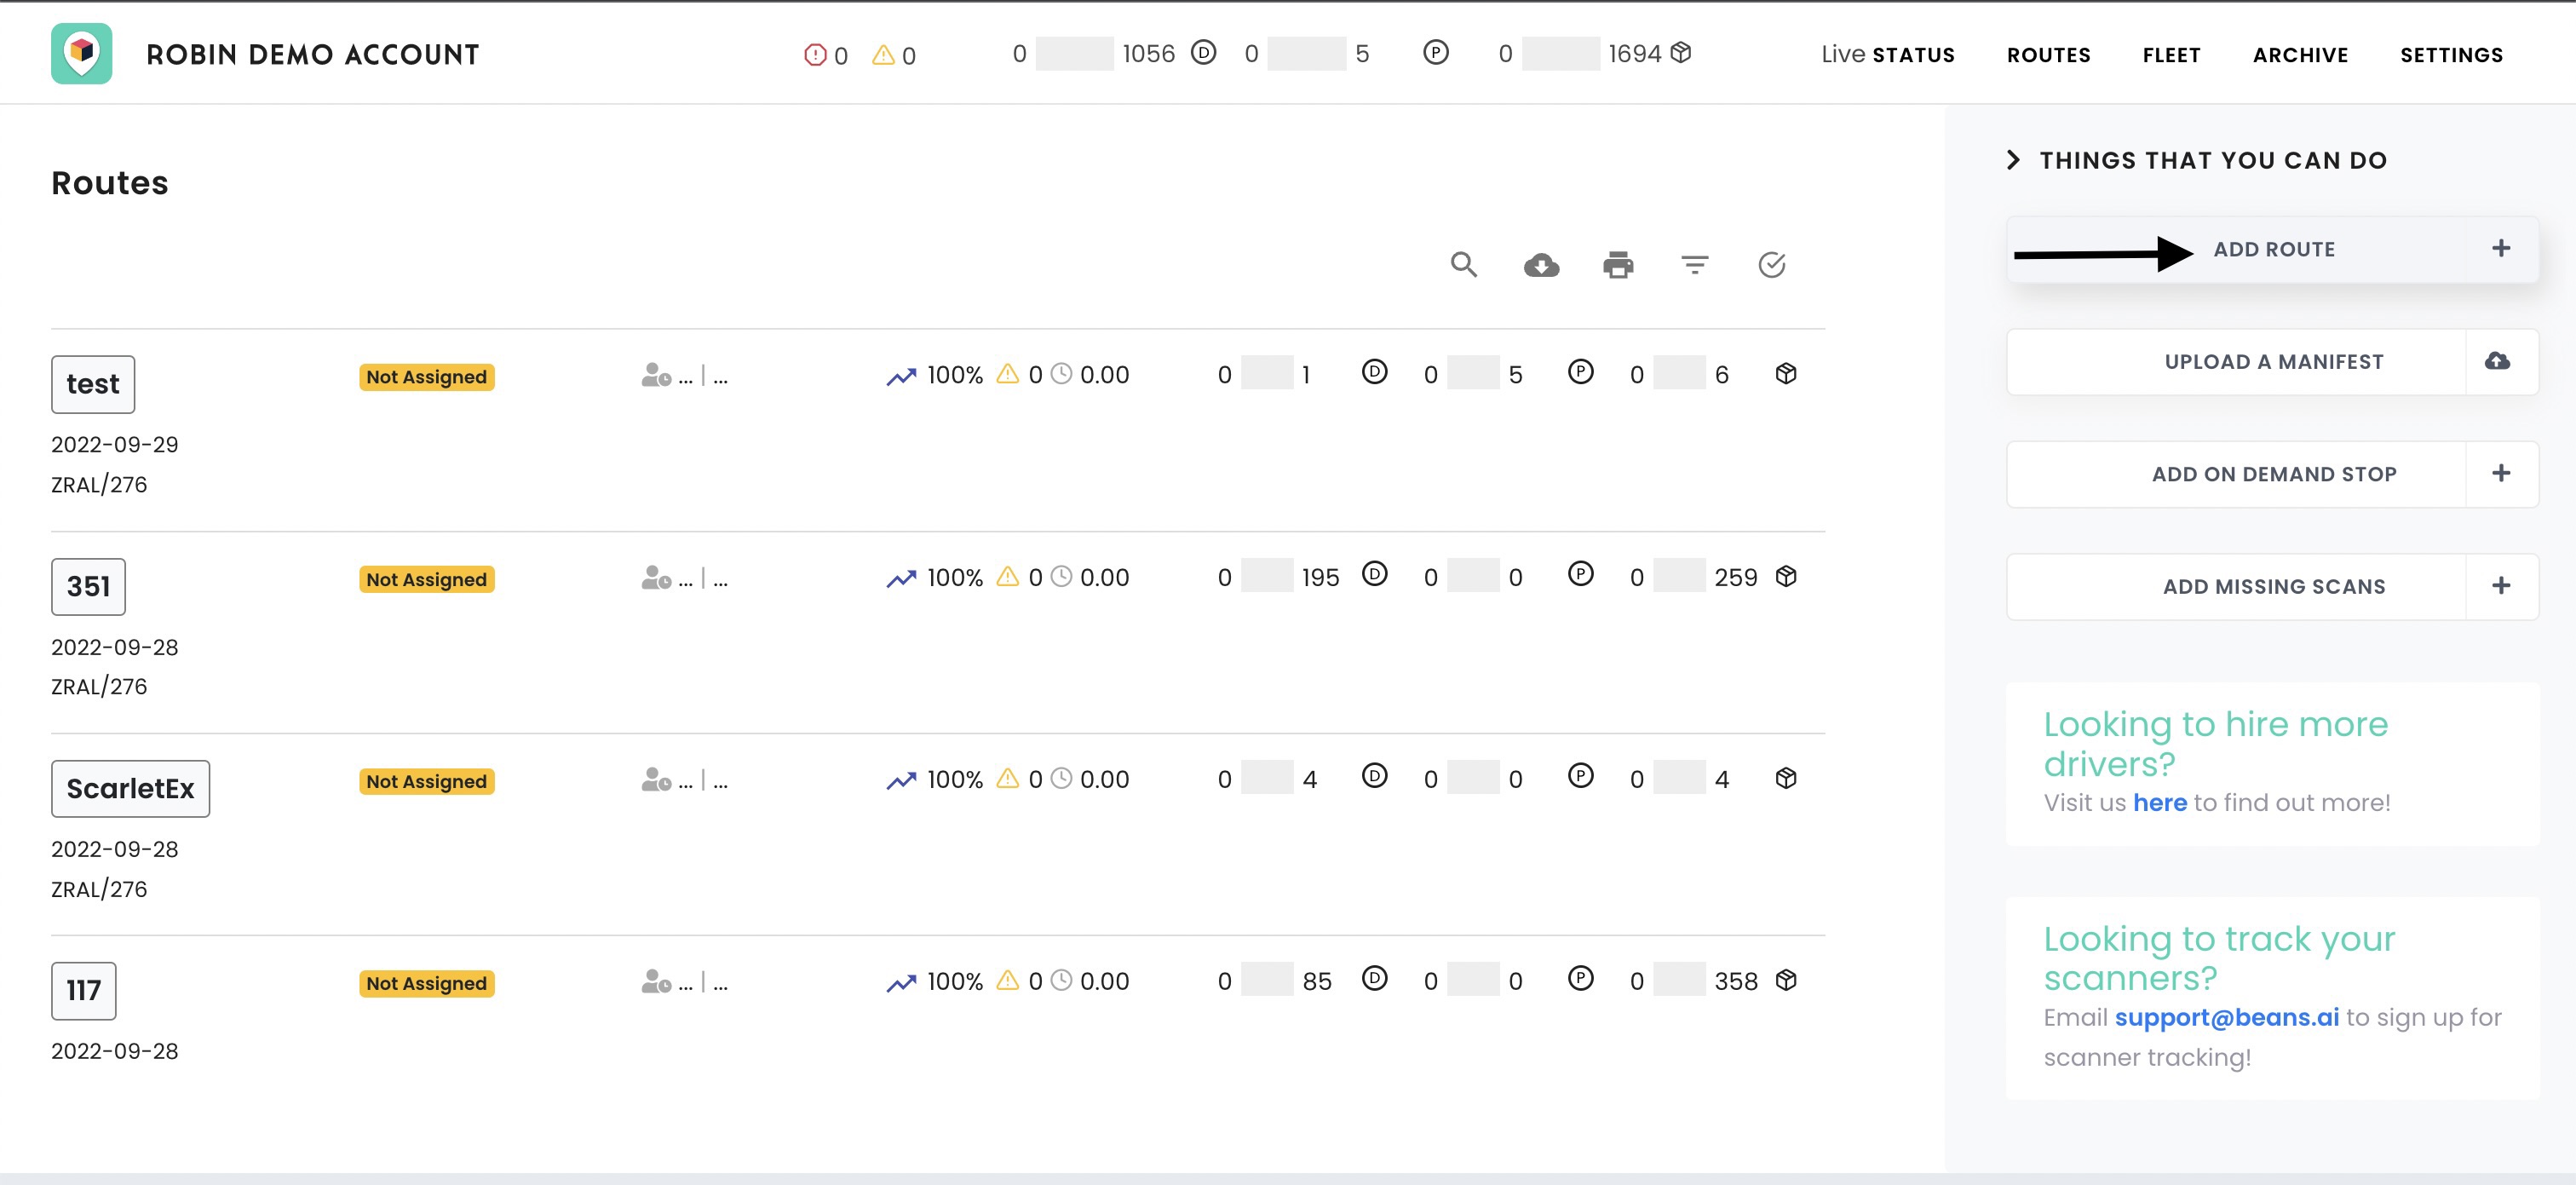The image size is (2576, 1185).
Task: Click the cloud upload icon beside Upload a Manifest
Action: tap(2498, 361)
